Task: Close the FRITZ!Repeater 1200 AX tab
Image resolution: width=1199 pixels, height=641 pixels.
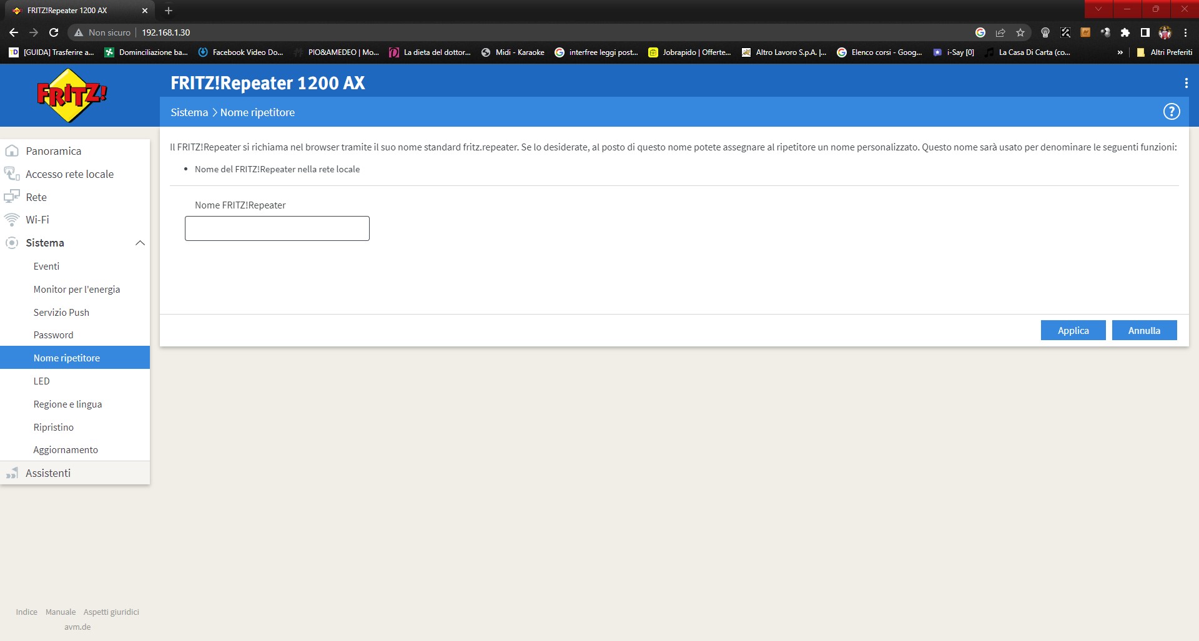Action: [x=145, y=11]
